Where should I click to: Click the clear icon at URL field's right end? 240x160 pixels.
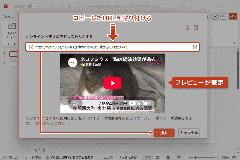pyautogui.click(x=195, y=47)
